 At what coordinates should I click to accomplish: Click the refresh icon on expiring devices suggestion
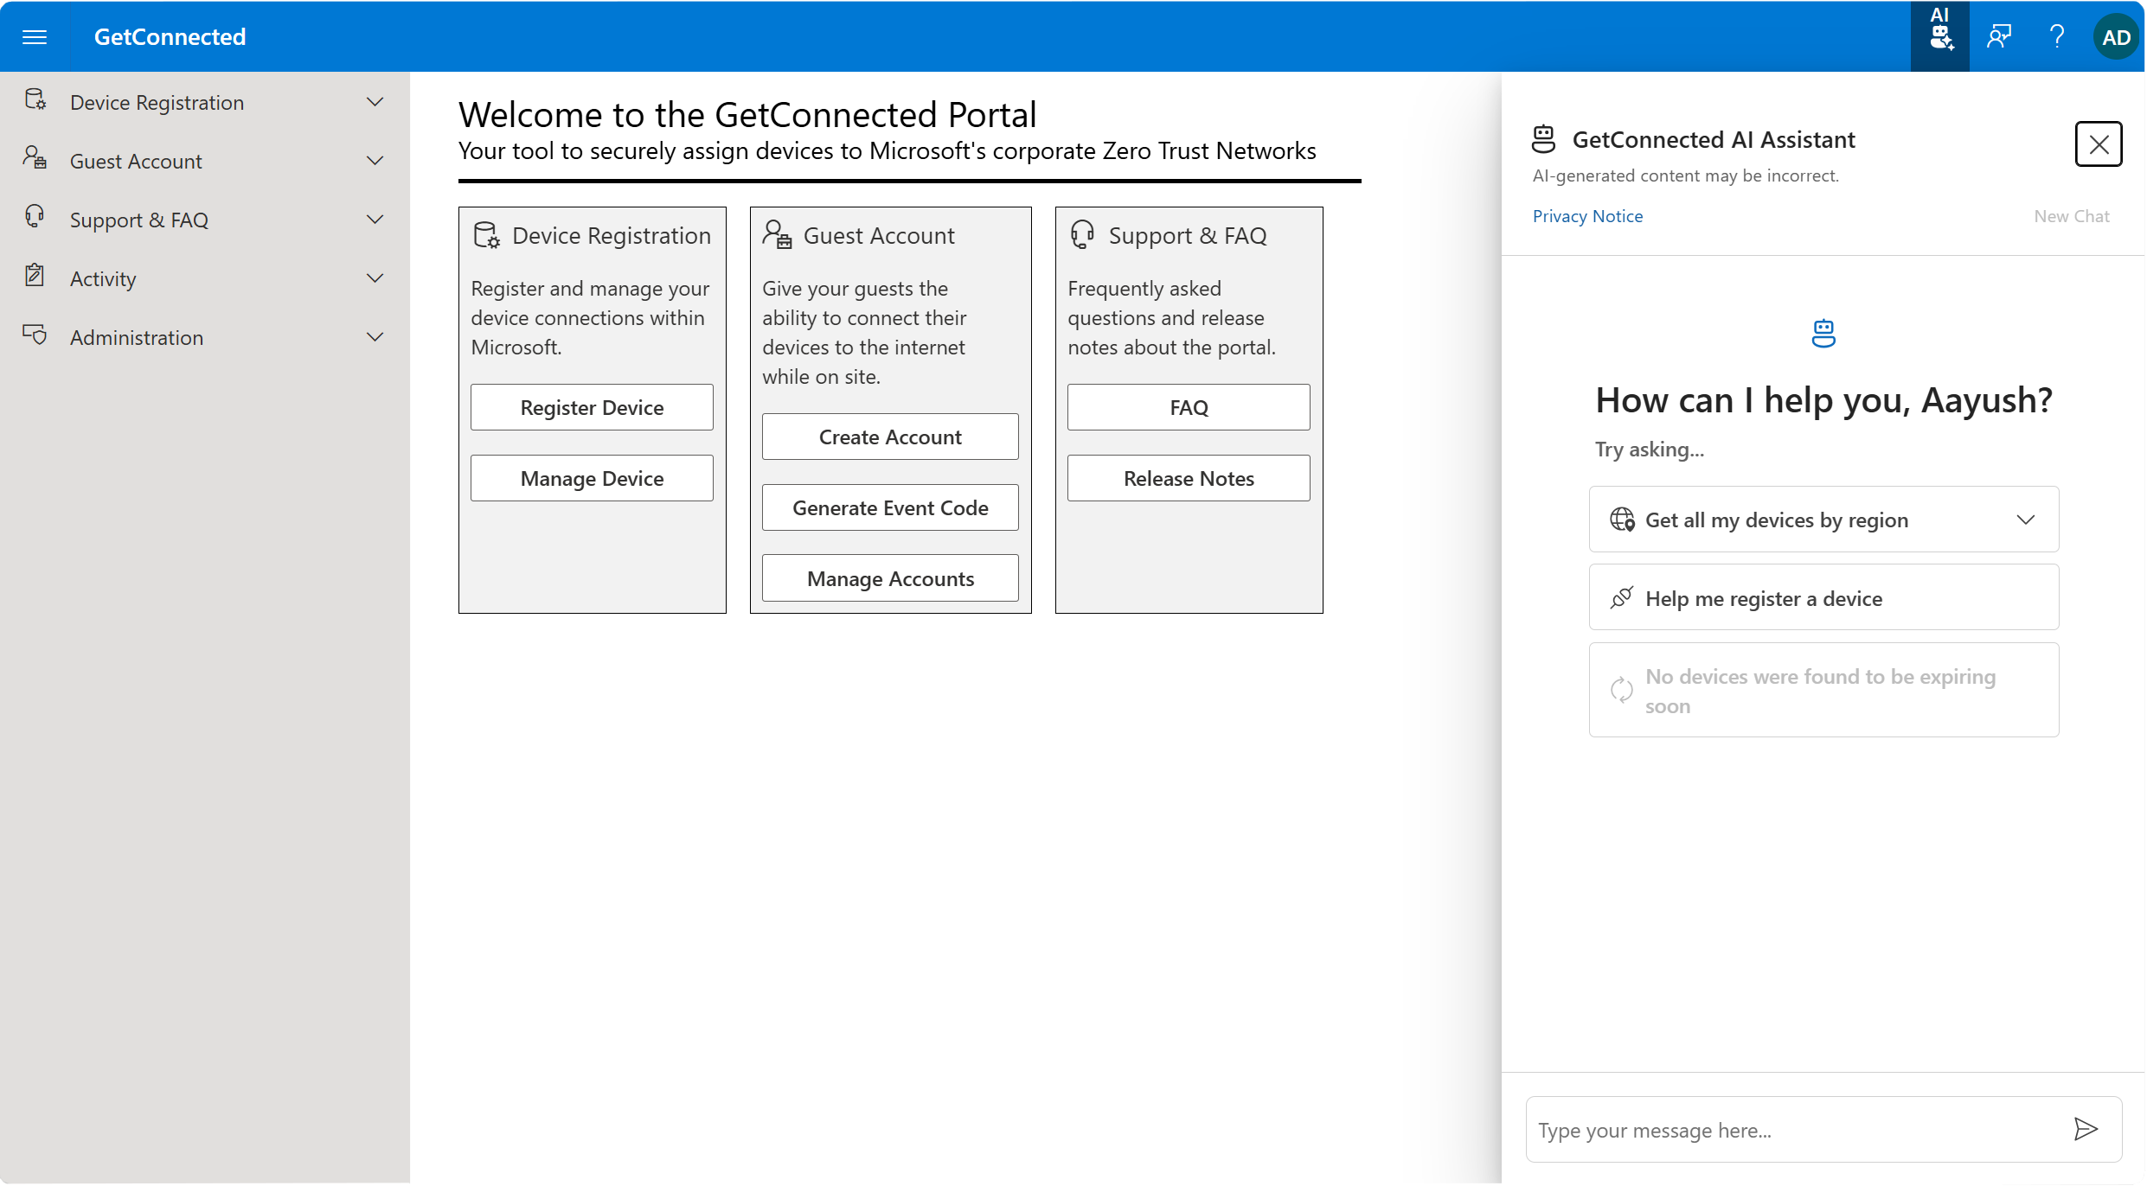pos(1622,690)
